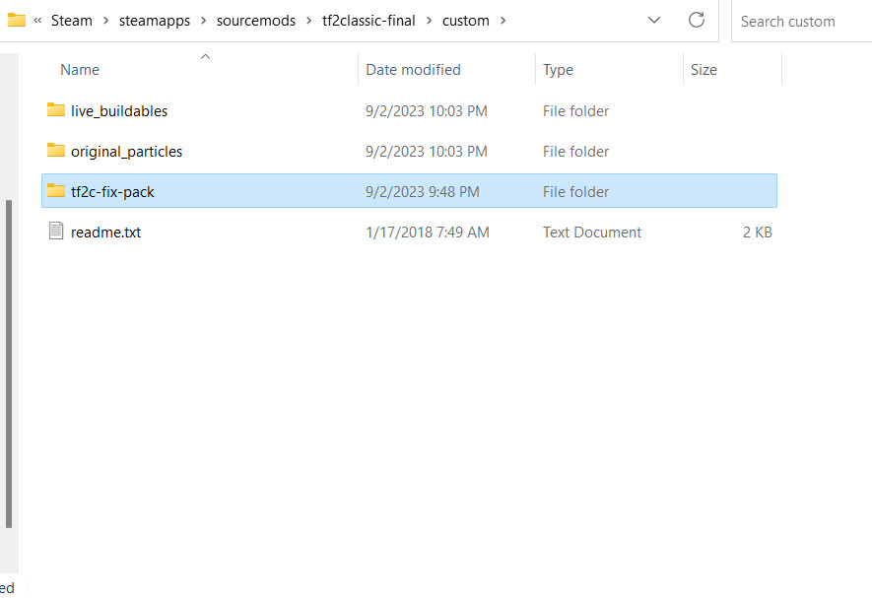Expand the chevron after sourcemods
Screen dimensions: 872x598
click(x=308, y=21)
